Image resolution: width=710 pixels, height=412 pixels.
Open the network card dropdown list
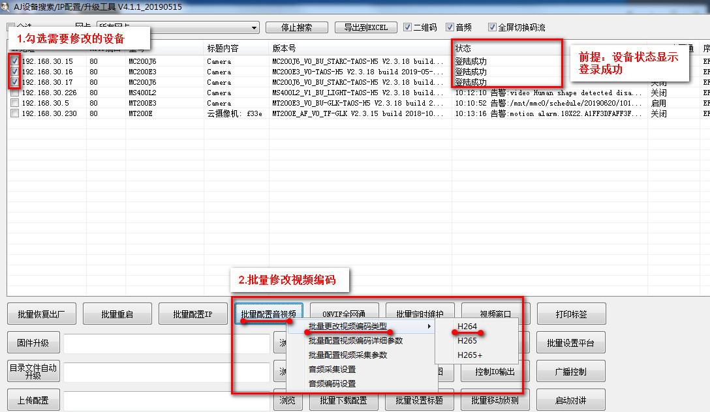(x=254, y=27)
